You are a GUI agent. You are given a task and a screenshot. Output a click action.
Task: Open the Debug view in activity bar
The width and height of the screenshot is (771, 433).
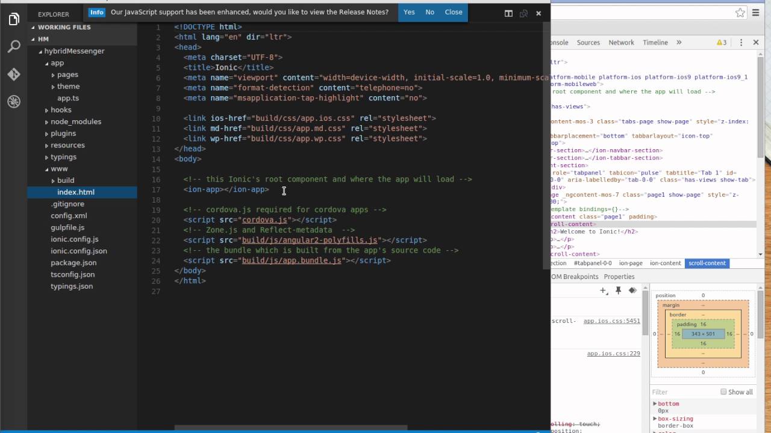tap(14, 102)
